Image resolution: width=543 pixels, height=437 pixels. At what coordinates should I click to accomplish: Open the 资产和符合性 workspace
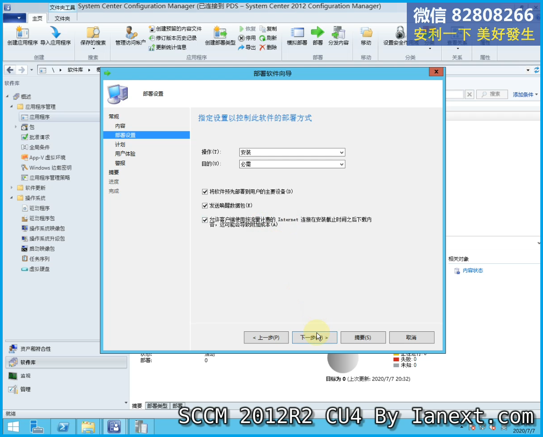pos(66,349)
